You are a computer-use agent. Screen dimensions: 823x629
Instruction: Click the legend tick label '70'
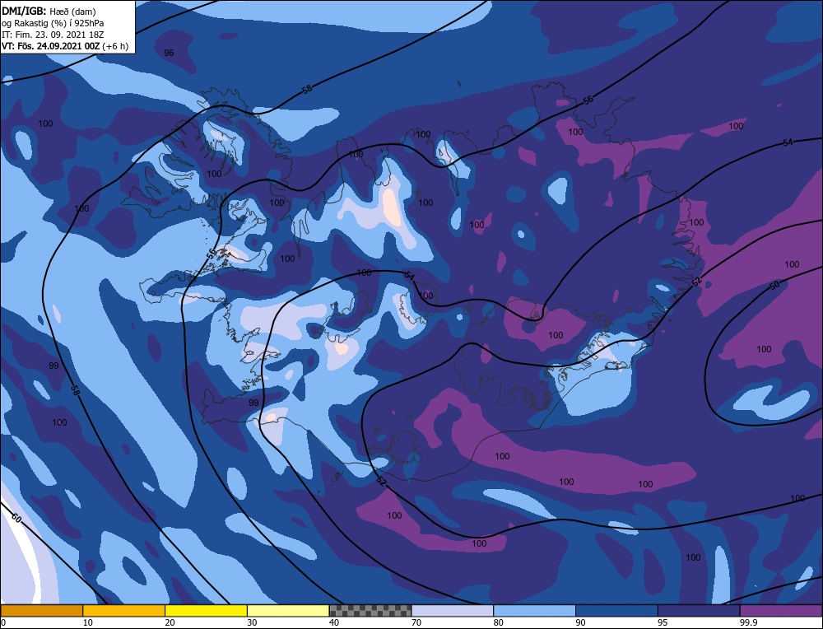click(x=416, y=622)
